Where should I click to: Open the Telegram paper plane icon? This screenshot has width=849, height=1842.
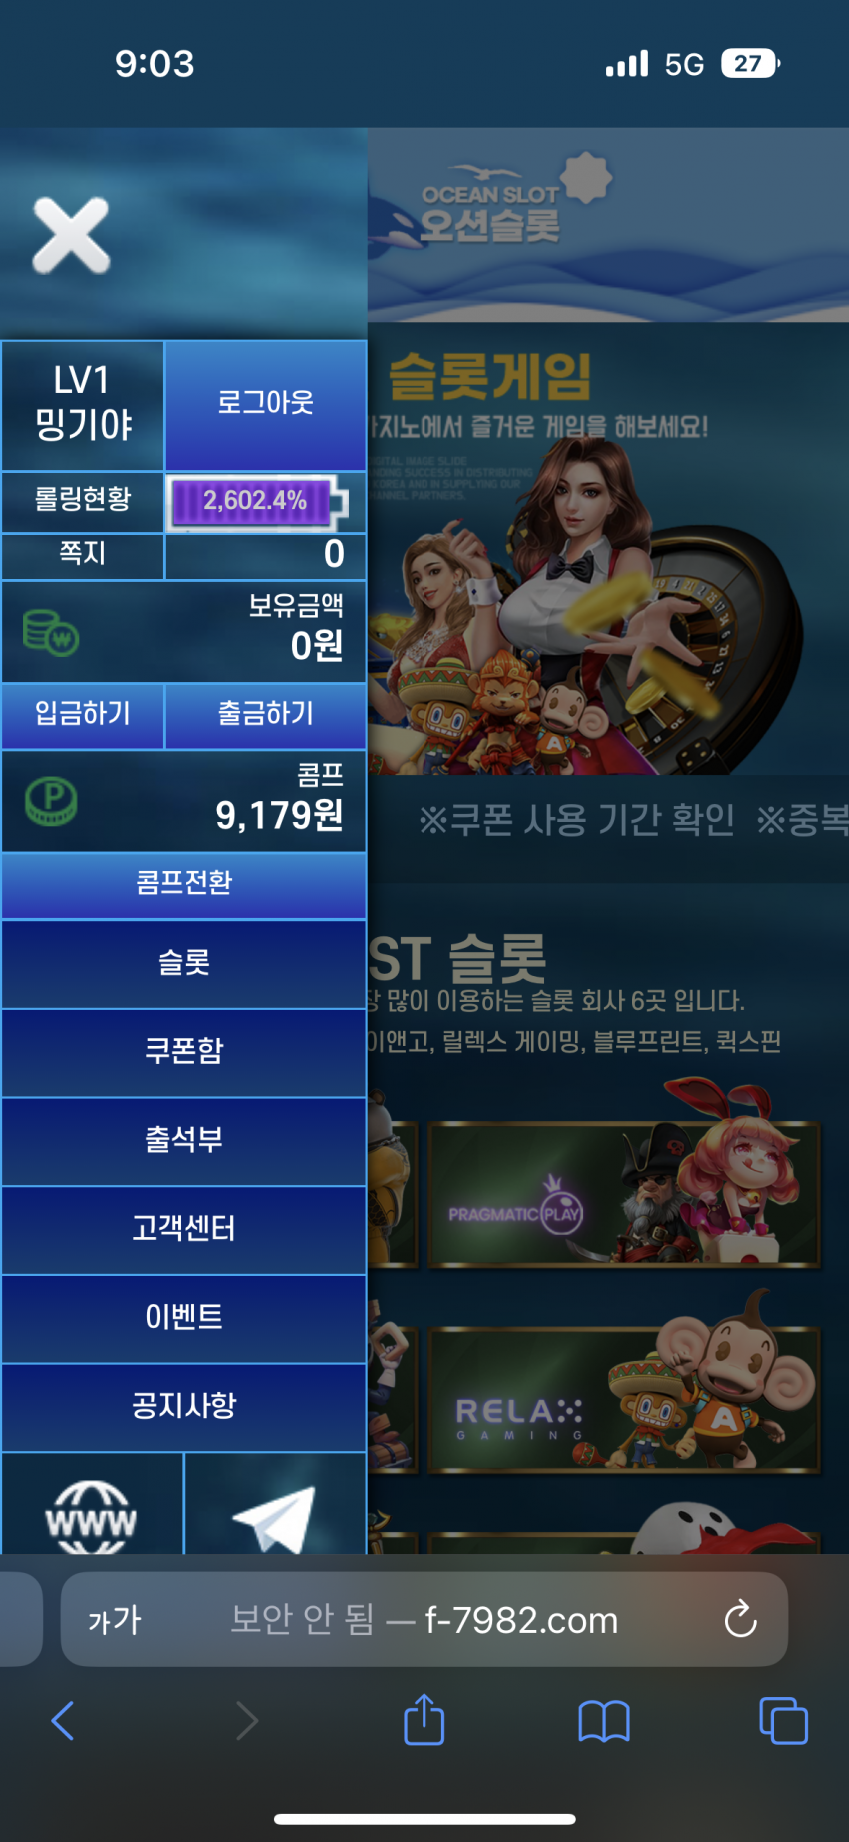click(x=274, y=1518)
